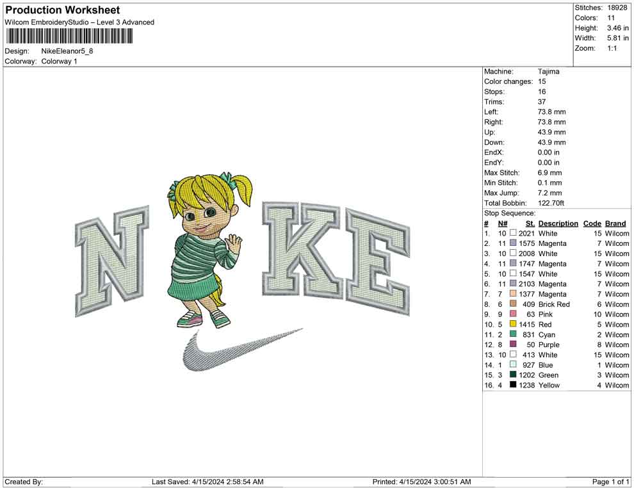This screenshot has height=488, width=634.
Task: Select the dark swatch for 1202 Green
Action: coord(513,375)
